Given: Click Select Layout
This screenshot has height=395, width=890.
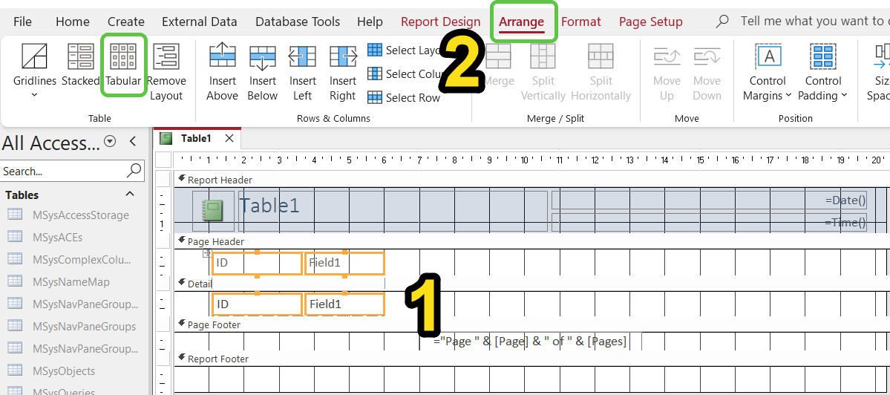Looking at the screenshot, I should (x=404, y=50).
